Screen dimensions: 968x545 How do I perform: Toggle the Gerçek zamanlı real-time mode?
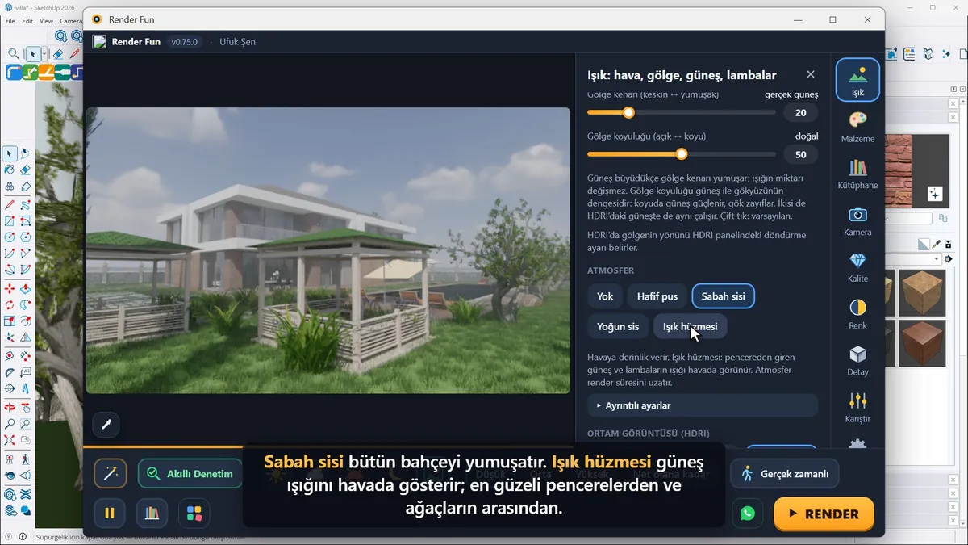(785, 474)
